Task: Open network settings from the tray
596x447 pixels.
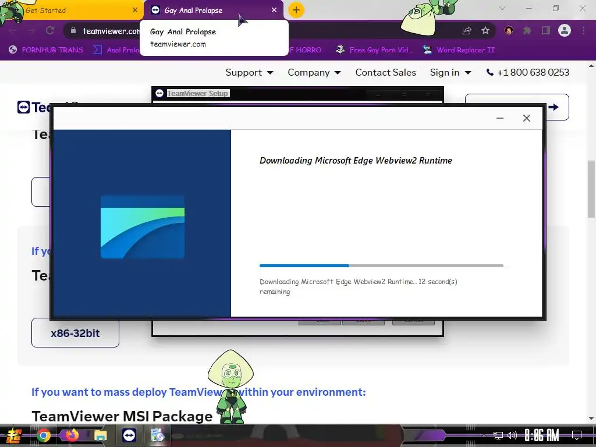Action: [x=498, y=435]
